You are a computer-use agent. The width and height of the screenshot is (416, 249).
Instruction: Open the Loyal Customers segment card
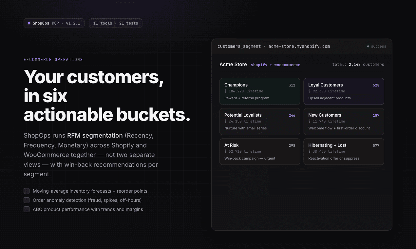(344, 91)
